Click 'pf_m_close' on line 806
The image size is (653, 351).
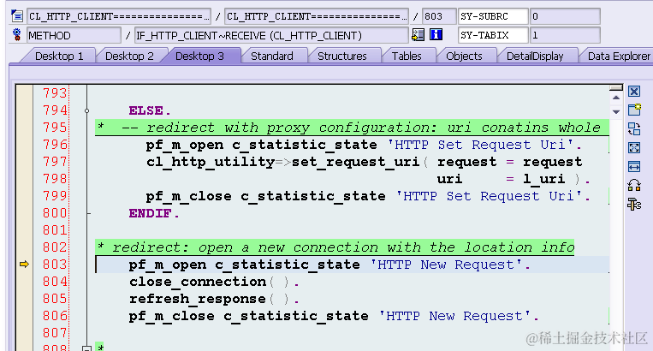[171, 316]
